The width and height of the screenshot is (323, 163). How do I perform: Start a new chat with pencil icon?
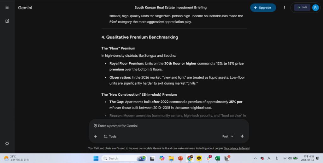tap(7, 21)
